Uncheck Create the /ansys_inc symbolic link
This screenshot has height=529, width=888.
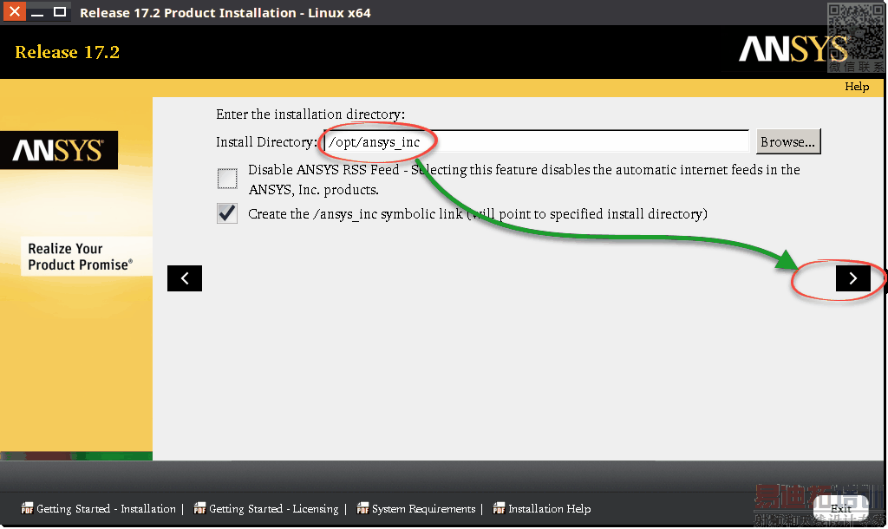click(x=227, y=213)
